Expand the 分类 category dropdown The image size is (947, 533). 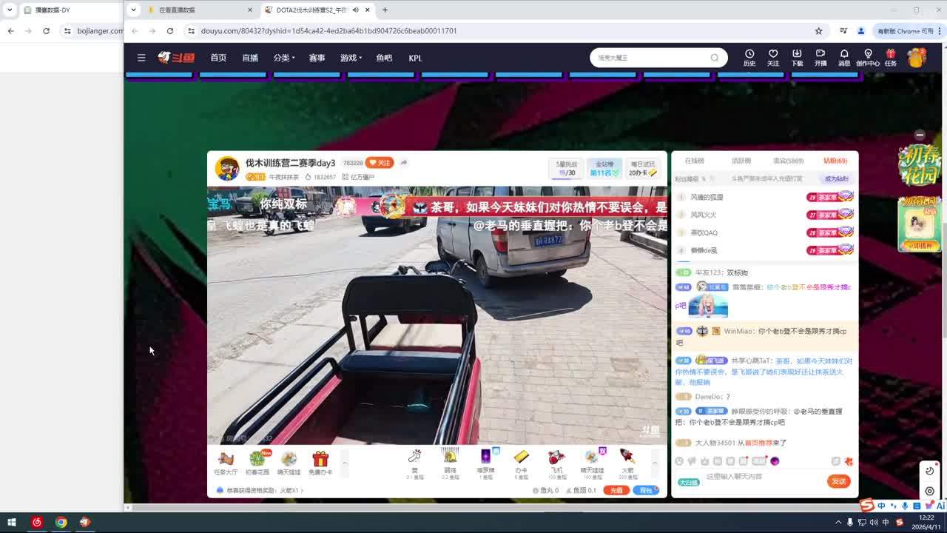(283, 58)
